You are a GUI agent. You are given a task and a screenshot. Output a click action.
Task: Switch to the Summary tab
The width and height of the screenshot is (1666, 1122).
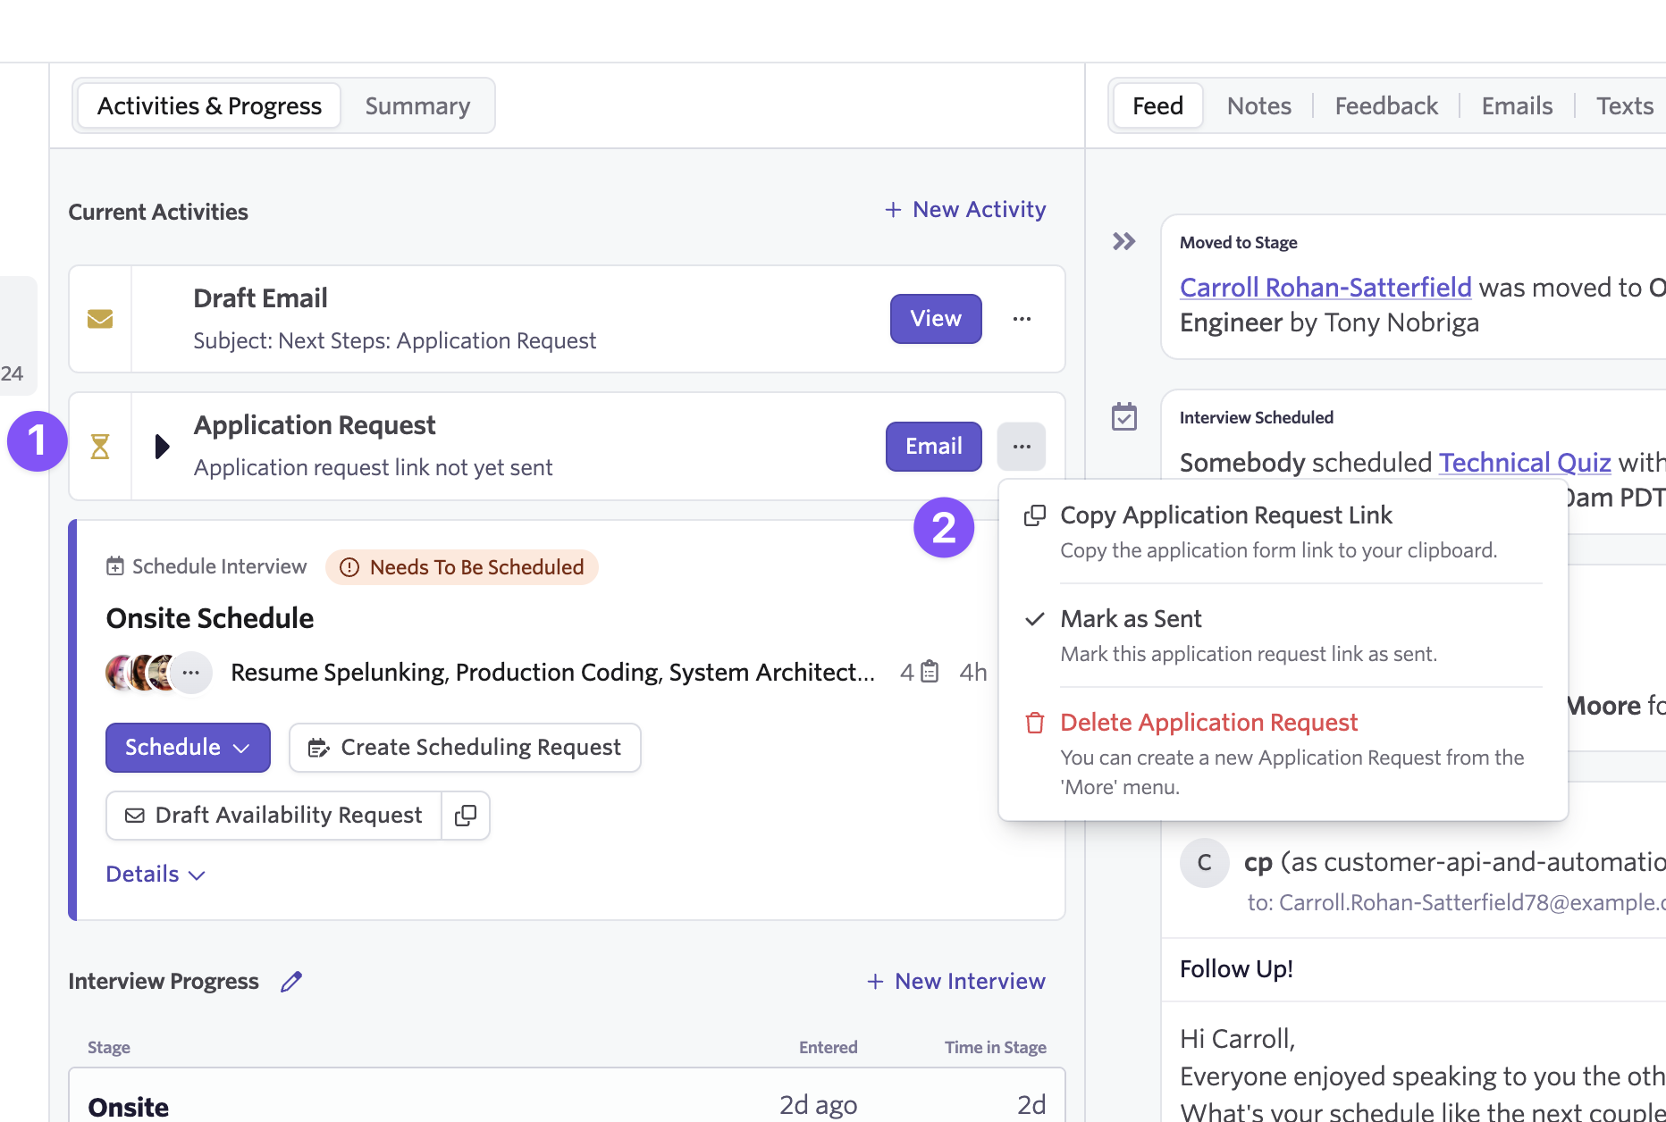coord(417,105)
